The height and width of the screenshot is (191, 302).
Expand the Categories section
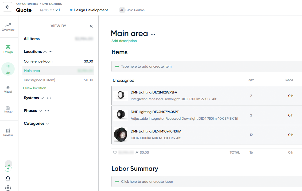[x=48, y=124]
